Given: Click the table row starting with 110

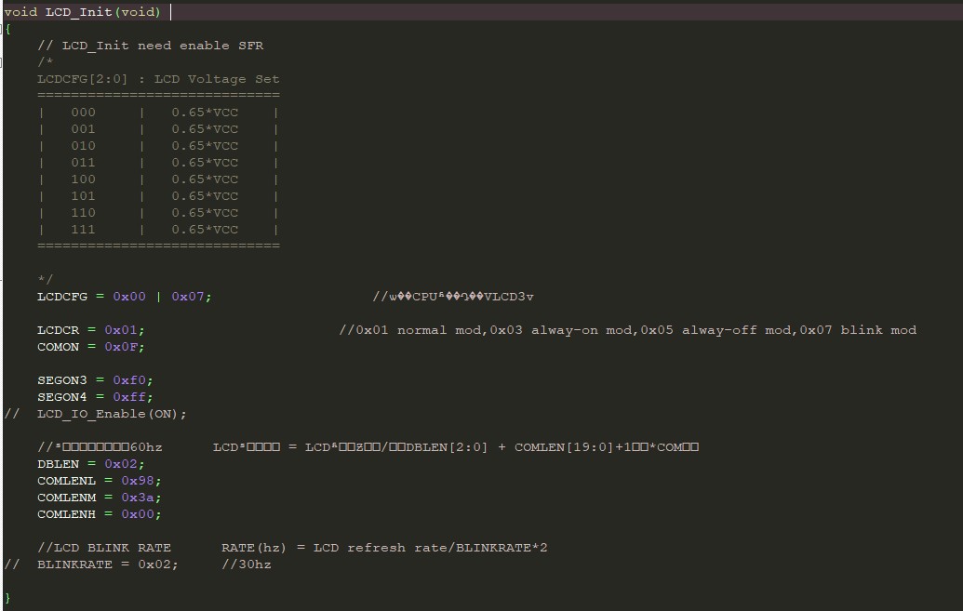Looking at the screenshot, I should (158, 212).
